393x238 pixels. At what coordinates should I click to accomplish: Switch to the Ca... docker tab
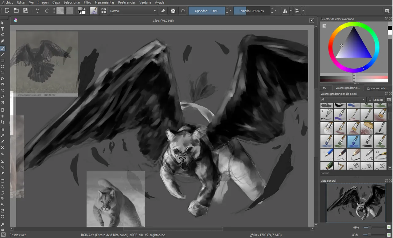coord(326,88)
